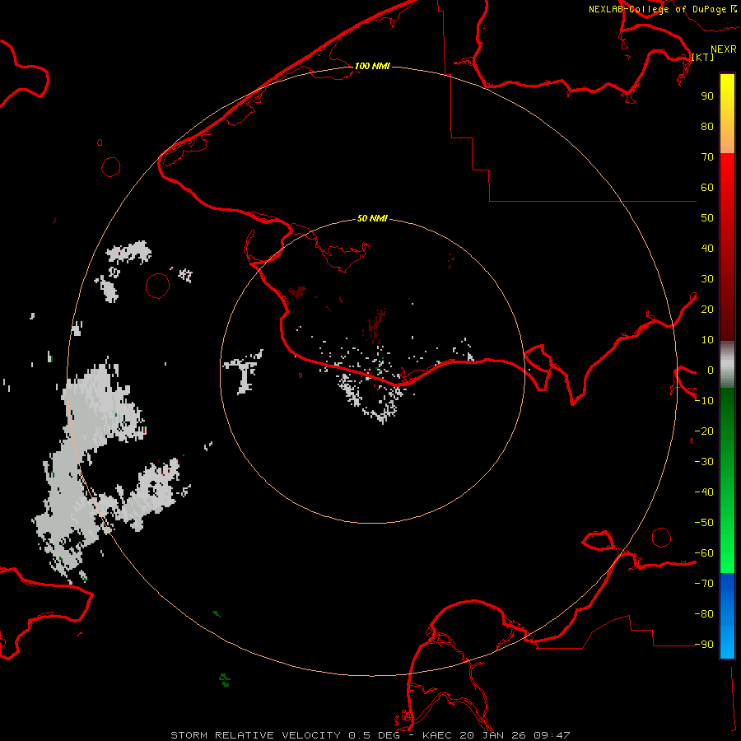This screenshot has height=741, width=741.
Task: Click the -70 value on the color scale
Action: pyautogui.click(x=704, y=584)
